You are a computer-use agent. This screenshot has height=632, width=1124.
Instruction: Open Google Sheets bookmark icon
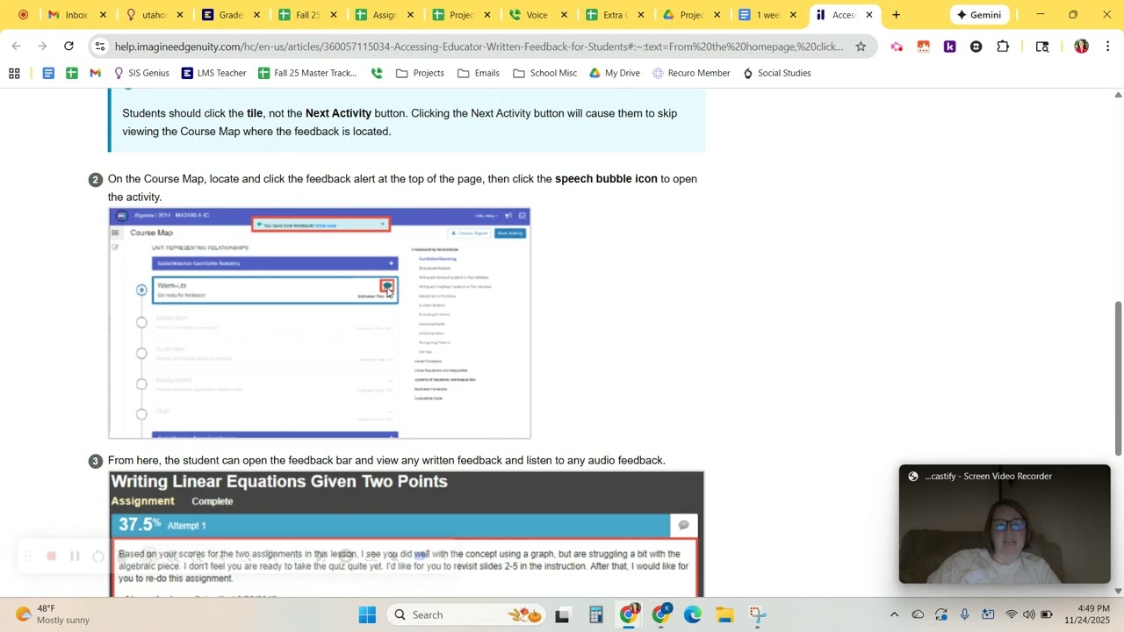(x=71, y=73)
